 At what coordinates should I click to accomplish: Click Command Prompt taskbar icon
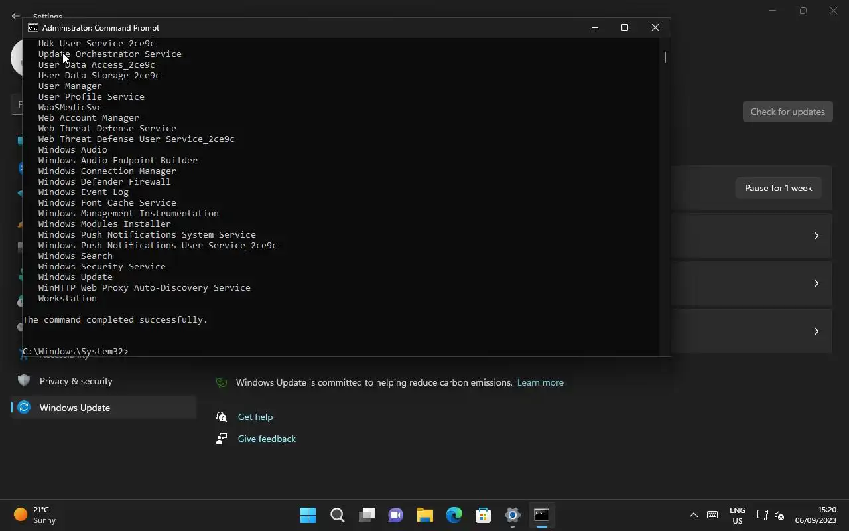coord(541,515)
